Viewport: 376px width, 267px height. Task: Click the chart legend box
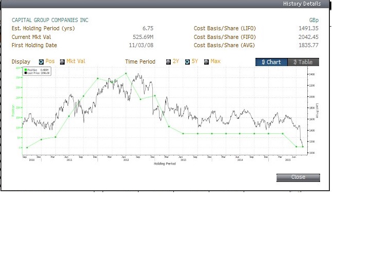pos(37,71)
